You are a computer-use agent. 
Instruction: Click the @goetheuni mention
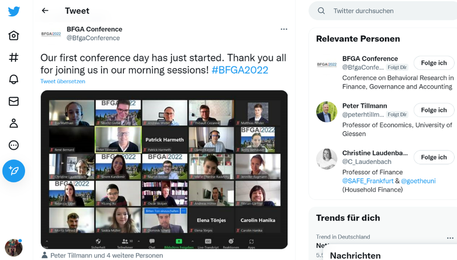pos(418,181)
